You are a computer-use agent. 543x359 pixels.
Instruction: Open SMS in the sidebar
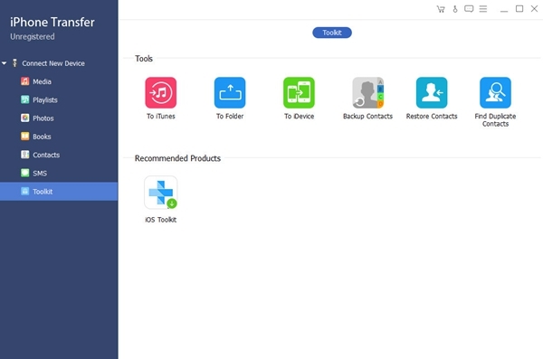(59, 174)
